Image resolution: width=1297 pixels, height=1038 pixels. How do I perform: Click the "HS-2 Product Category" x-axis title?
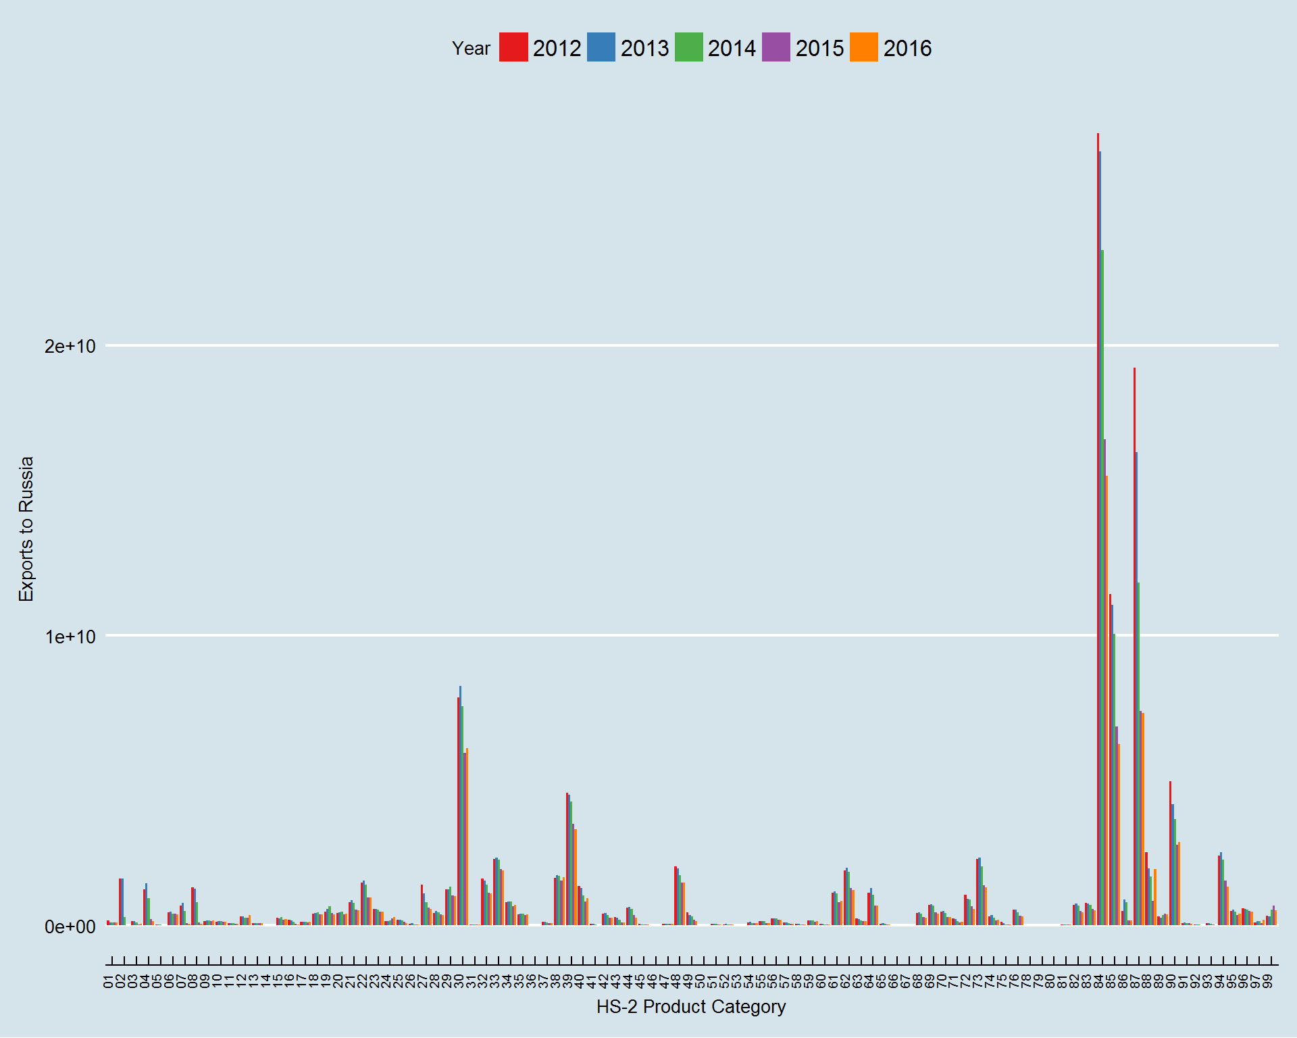click(x=690, y=1007)
